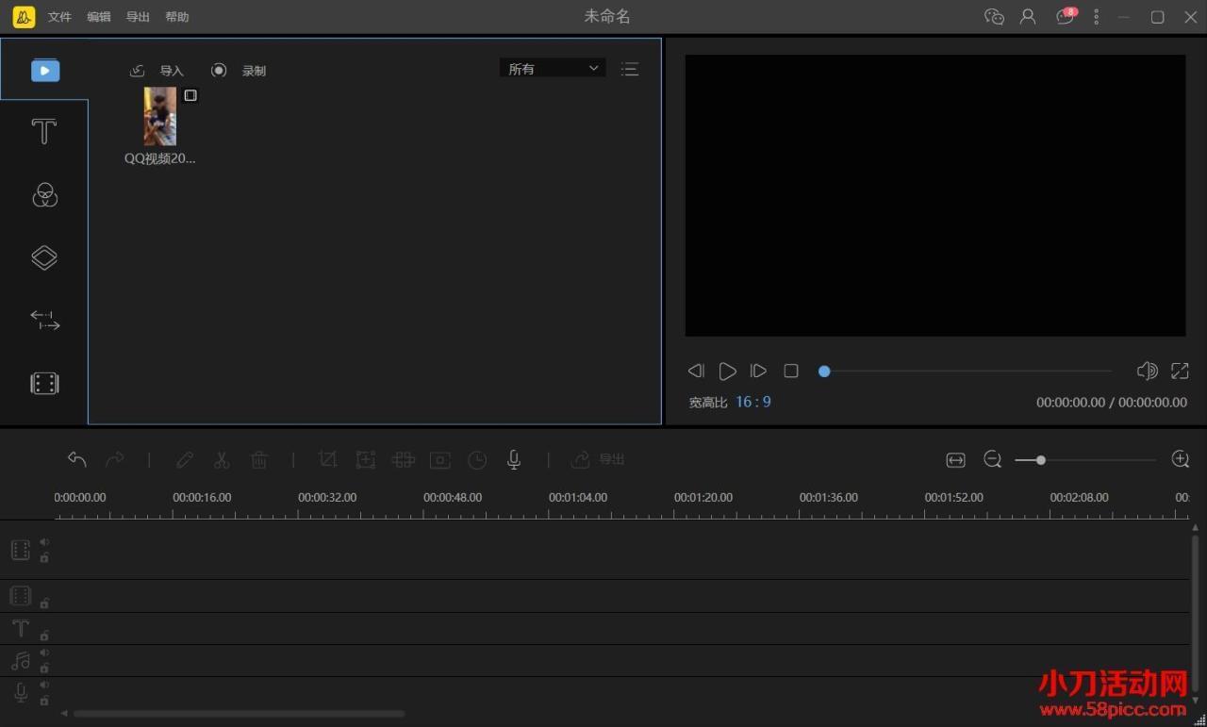Click the Duration clock tool
Screen dimensions: 1207x727
[478, 459]
